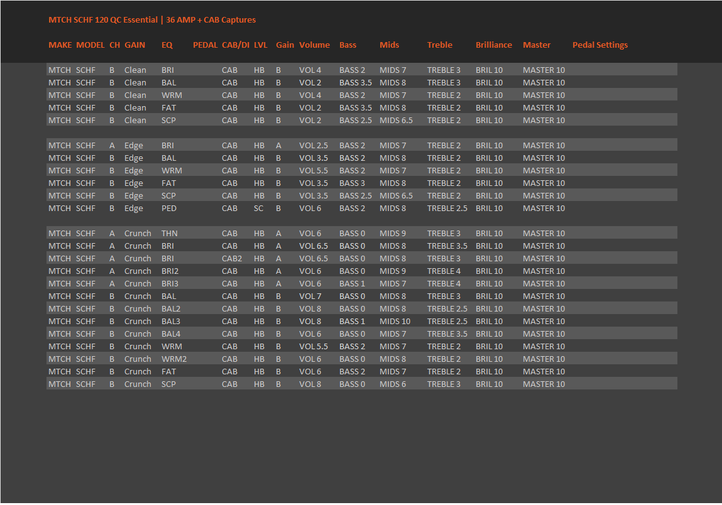Select the Volume column header
722x505 pixels.
coord(314,45)
